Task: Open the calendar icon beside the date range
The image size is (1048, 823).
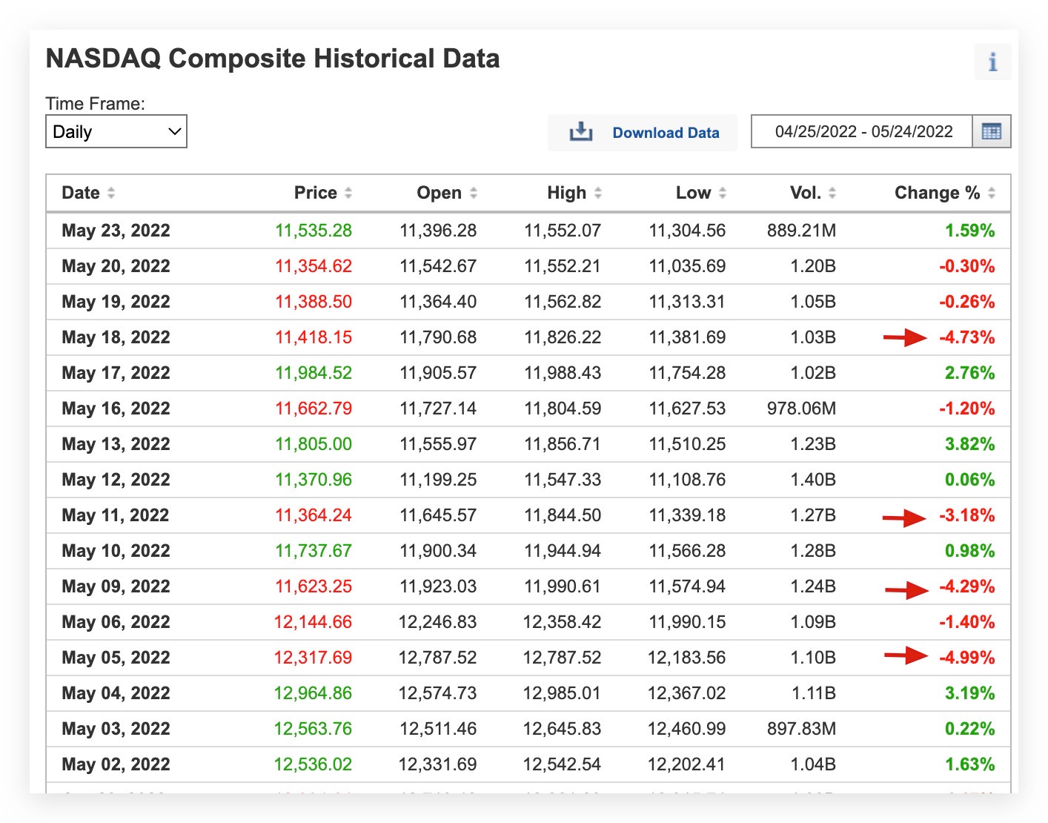Action: pos(992,130)
